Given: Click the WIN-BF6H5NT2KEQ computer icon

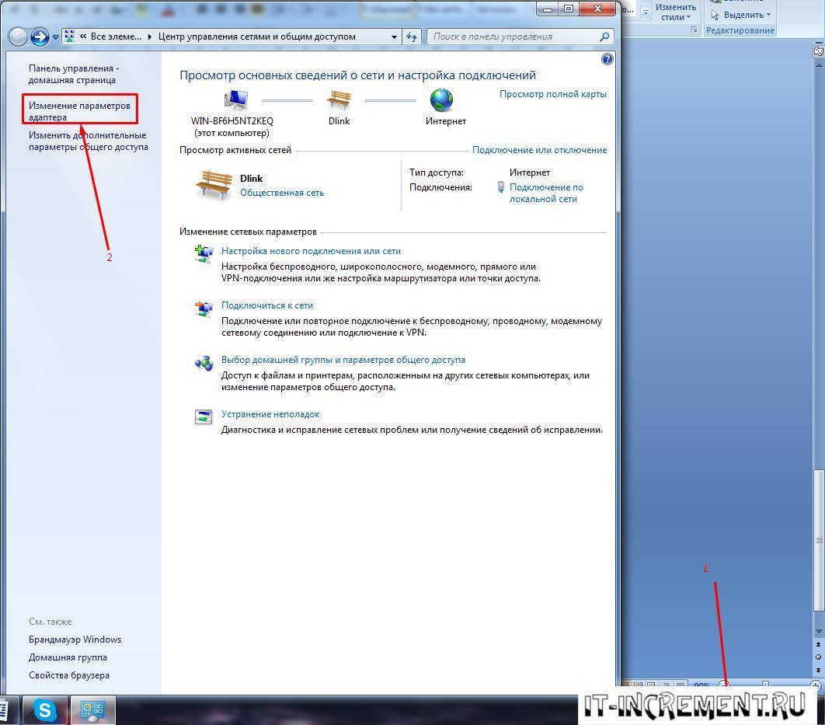Looking at the screenshot, I should pos(235,100).
